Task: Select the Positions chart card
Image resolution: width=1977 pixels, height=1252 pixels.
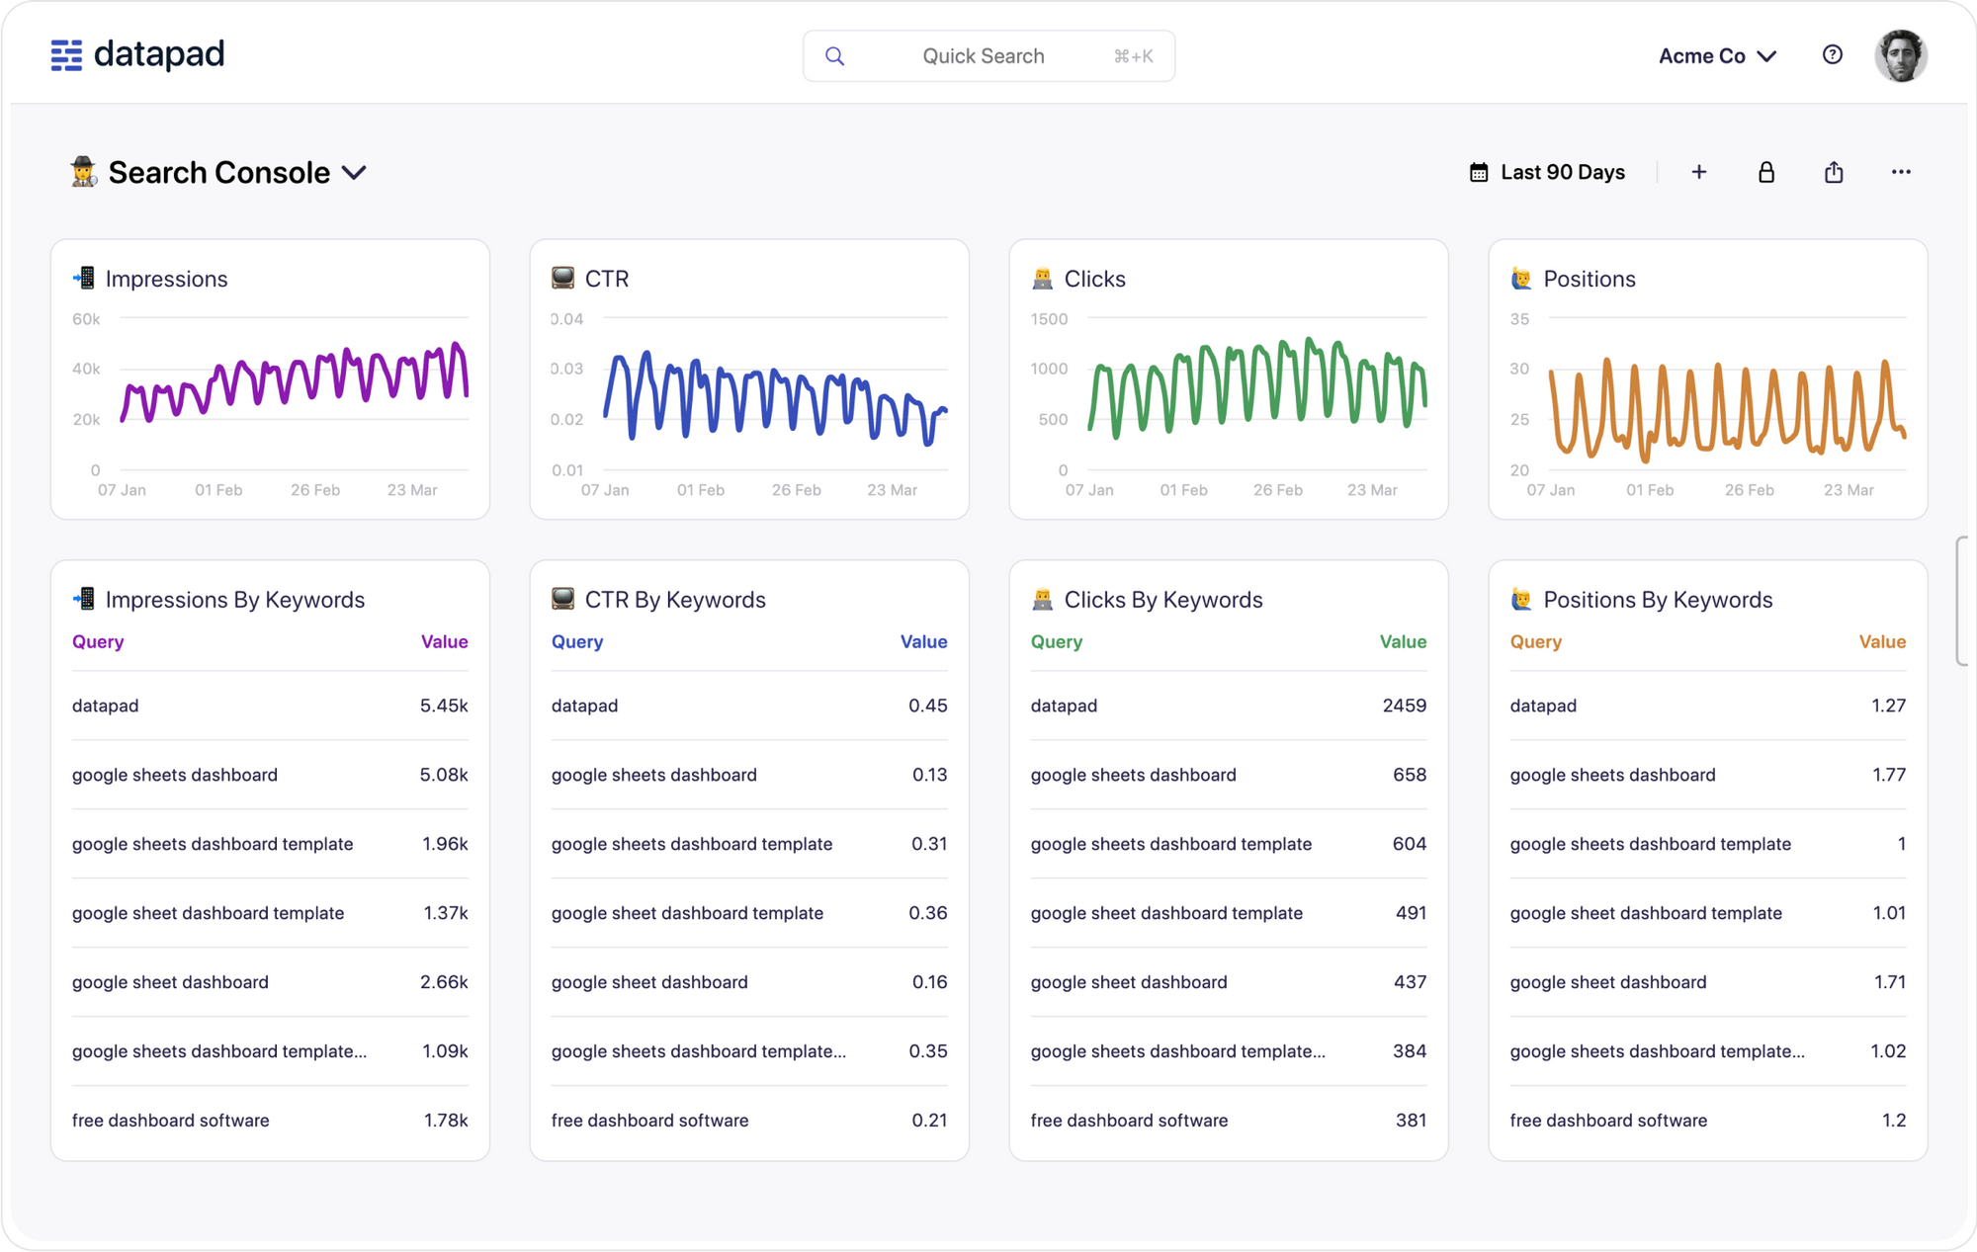Action: click(1706, 380)
